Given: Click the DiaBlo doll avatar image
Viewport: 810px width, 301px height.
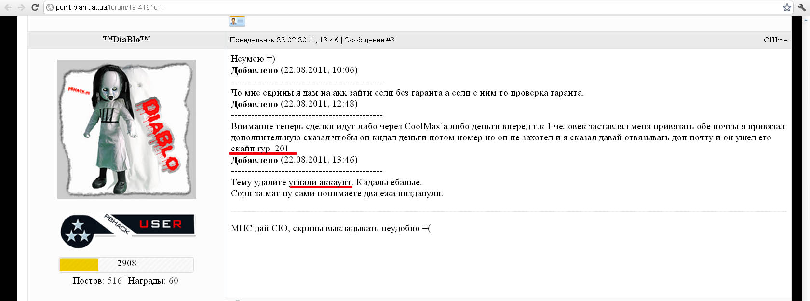Looking at the screenshot, I should [x=127, y=129].
